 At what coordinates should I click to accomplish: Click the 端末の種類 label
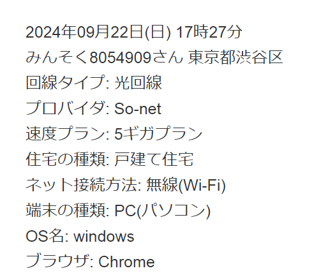point(65,210)
